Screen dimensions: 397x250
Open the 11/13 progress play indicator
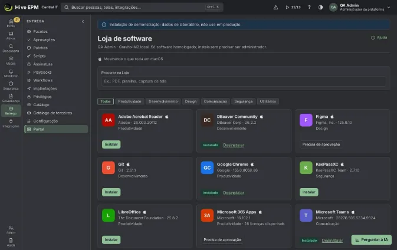pos(293,7)
